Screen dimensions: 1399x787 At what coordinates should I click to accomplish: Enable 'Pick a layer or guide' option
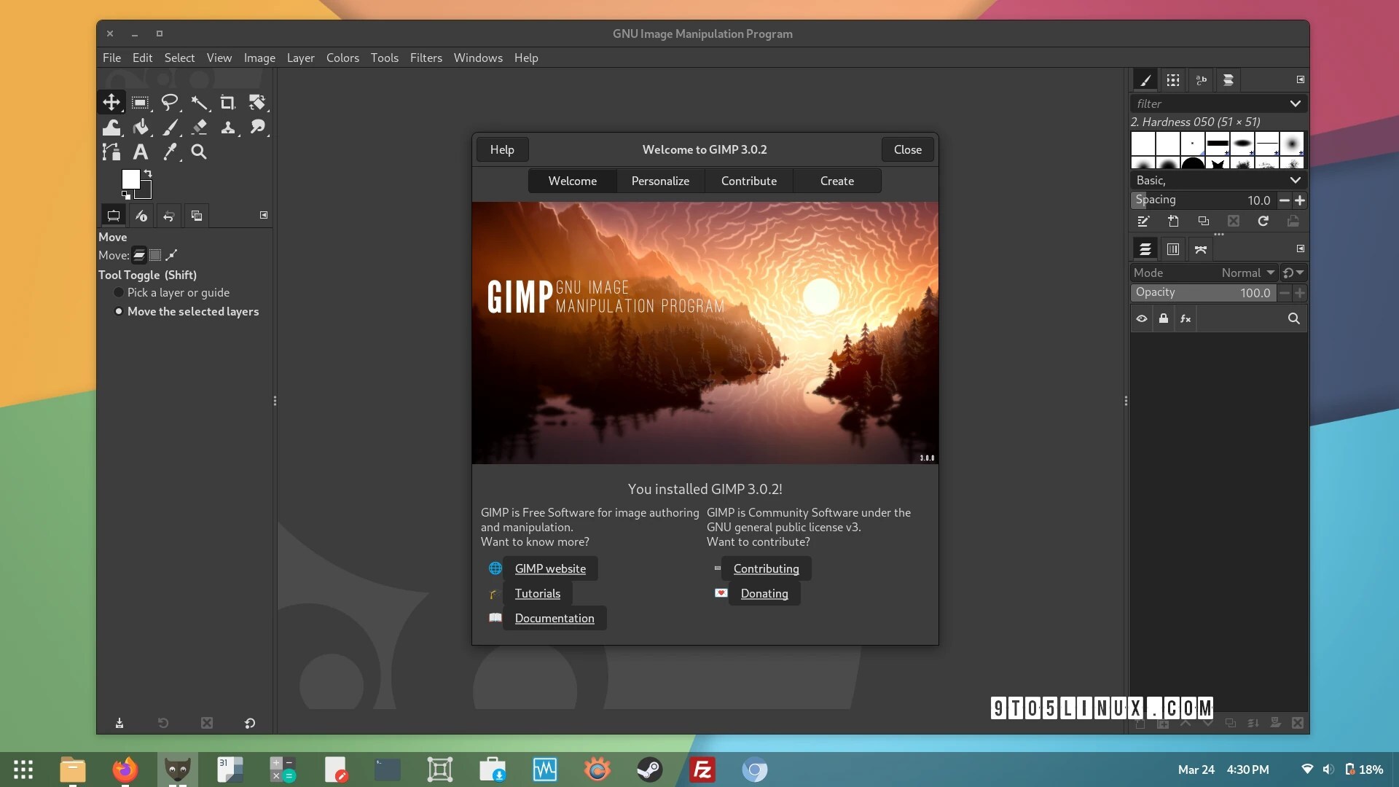pos(119,292)
